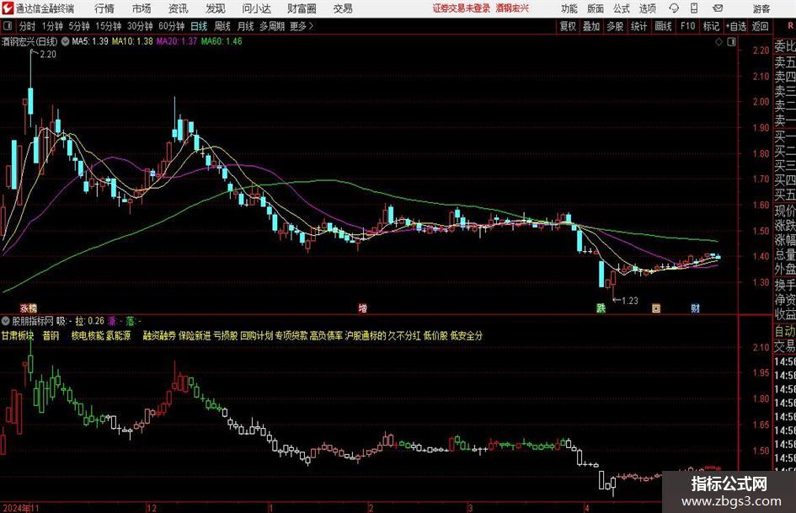Click the 低价股 concept tag
The image size is (796, 513).
coord(435,335)
